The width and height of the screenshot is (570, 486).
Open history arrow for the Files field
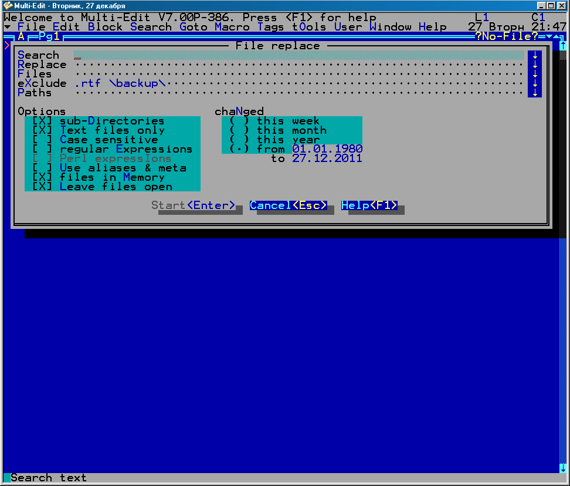click(x=535, y=74)
